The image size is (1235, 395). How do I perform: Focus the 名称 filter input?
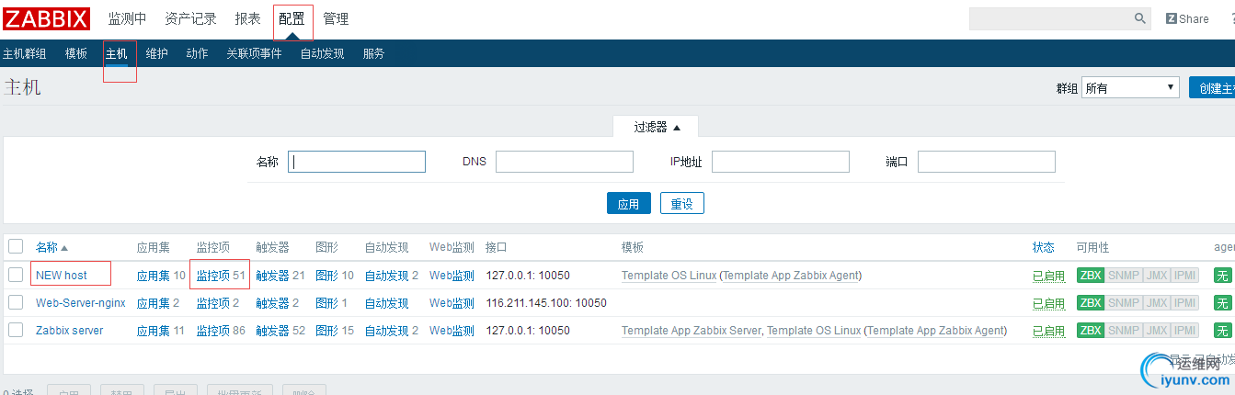pyautogui.click(x=357, y=162)
